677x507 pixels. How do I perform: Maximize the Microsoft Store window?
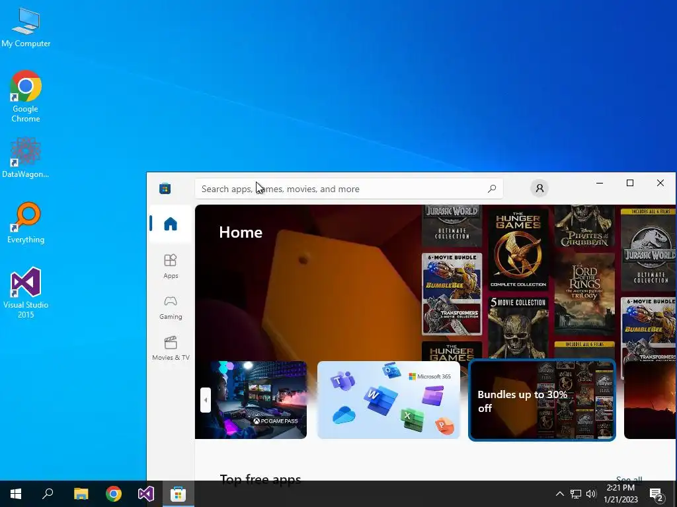(x=630, y=184)
